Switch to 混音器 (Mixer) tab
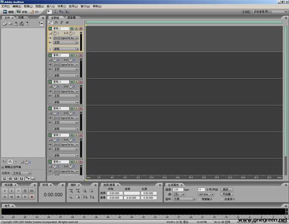Image resolution: width=289 pixels, height=224 pixels. (x=72, y=17)
